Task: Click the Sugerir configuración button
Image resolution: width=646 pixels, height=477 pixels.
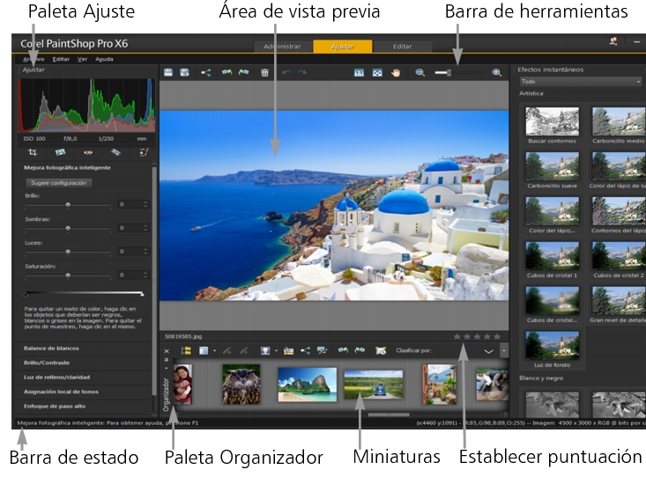Action: [59, 182]
